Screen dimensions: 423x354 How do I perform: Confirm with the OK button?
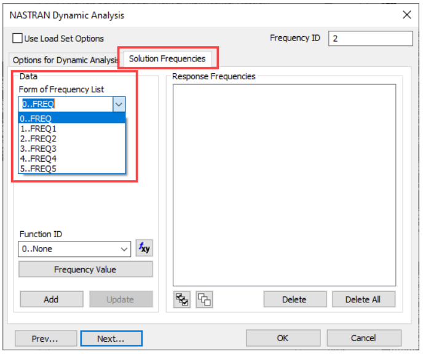tap(283, 338)
